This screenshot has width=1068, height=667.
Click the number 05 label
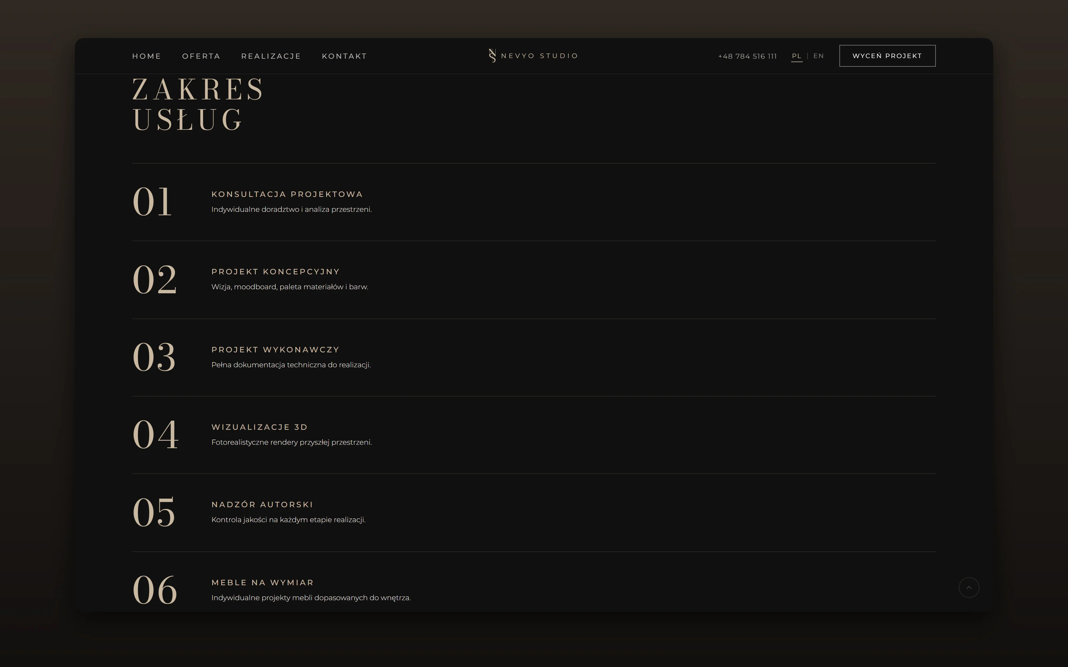154,512
